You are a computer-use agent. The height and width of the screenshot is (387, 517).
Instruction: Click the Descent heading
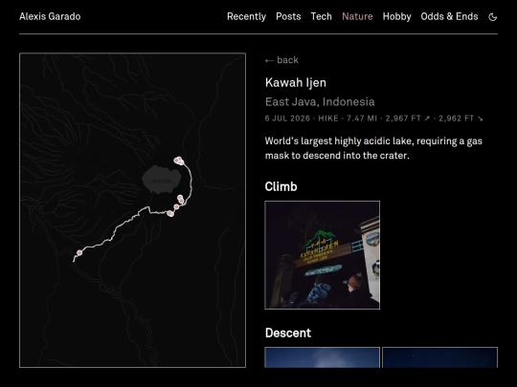point(288,333)
